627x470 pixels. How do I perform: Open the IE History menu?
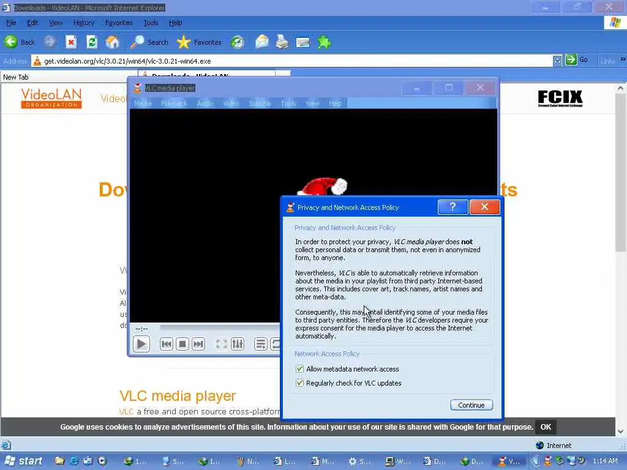coord(83,23)
